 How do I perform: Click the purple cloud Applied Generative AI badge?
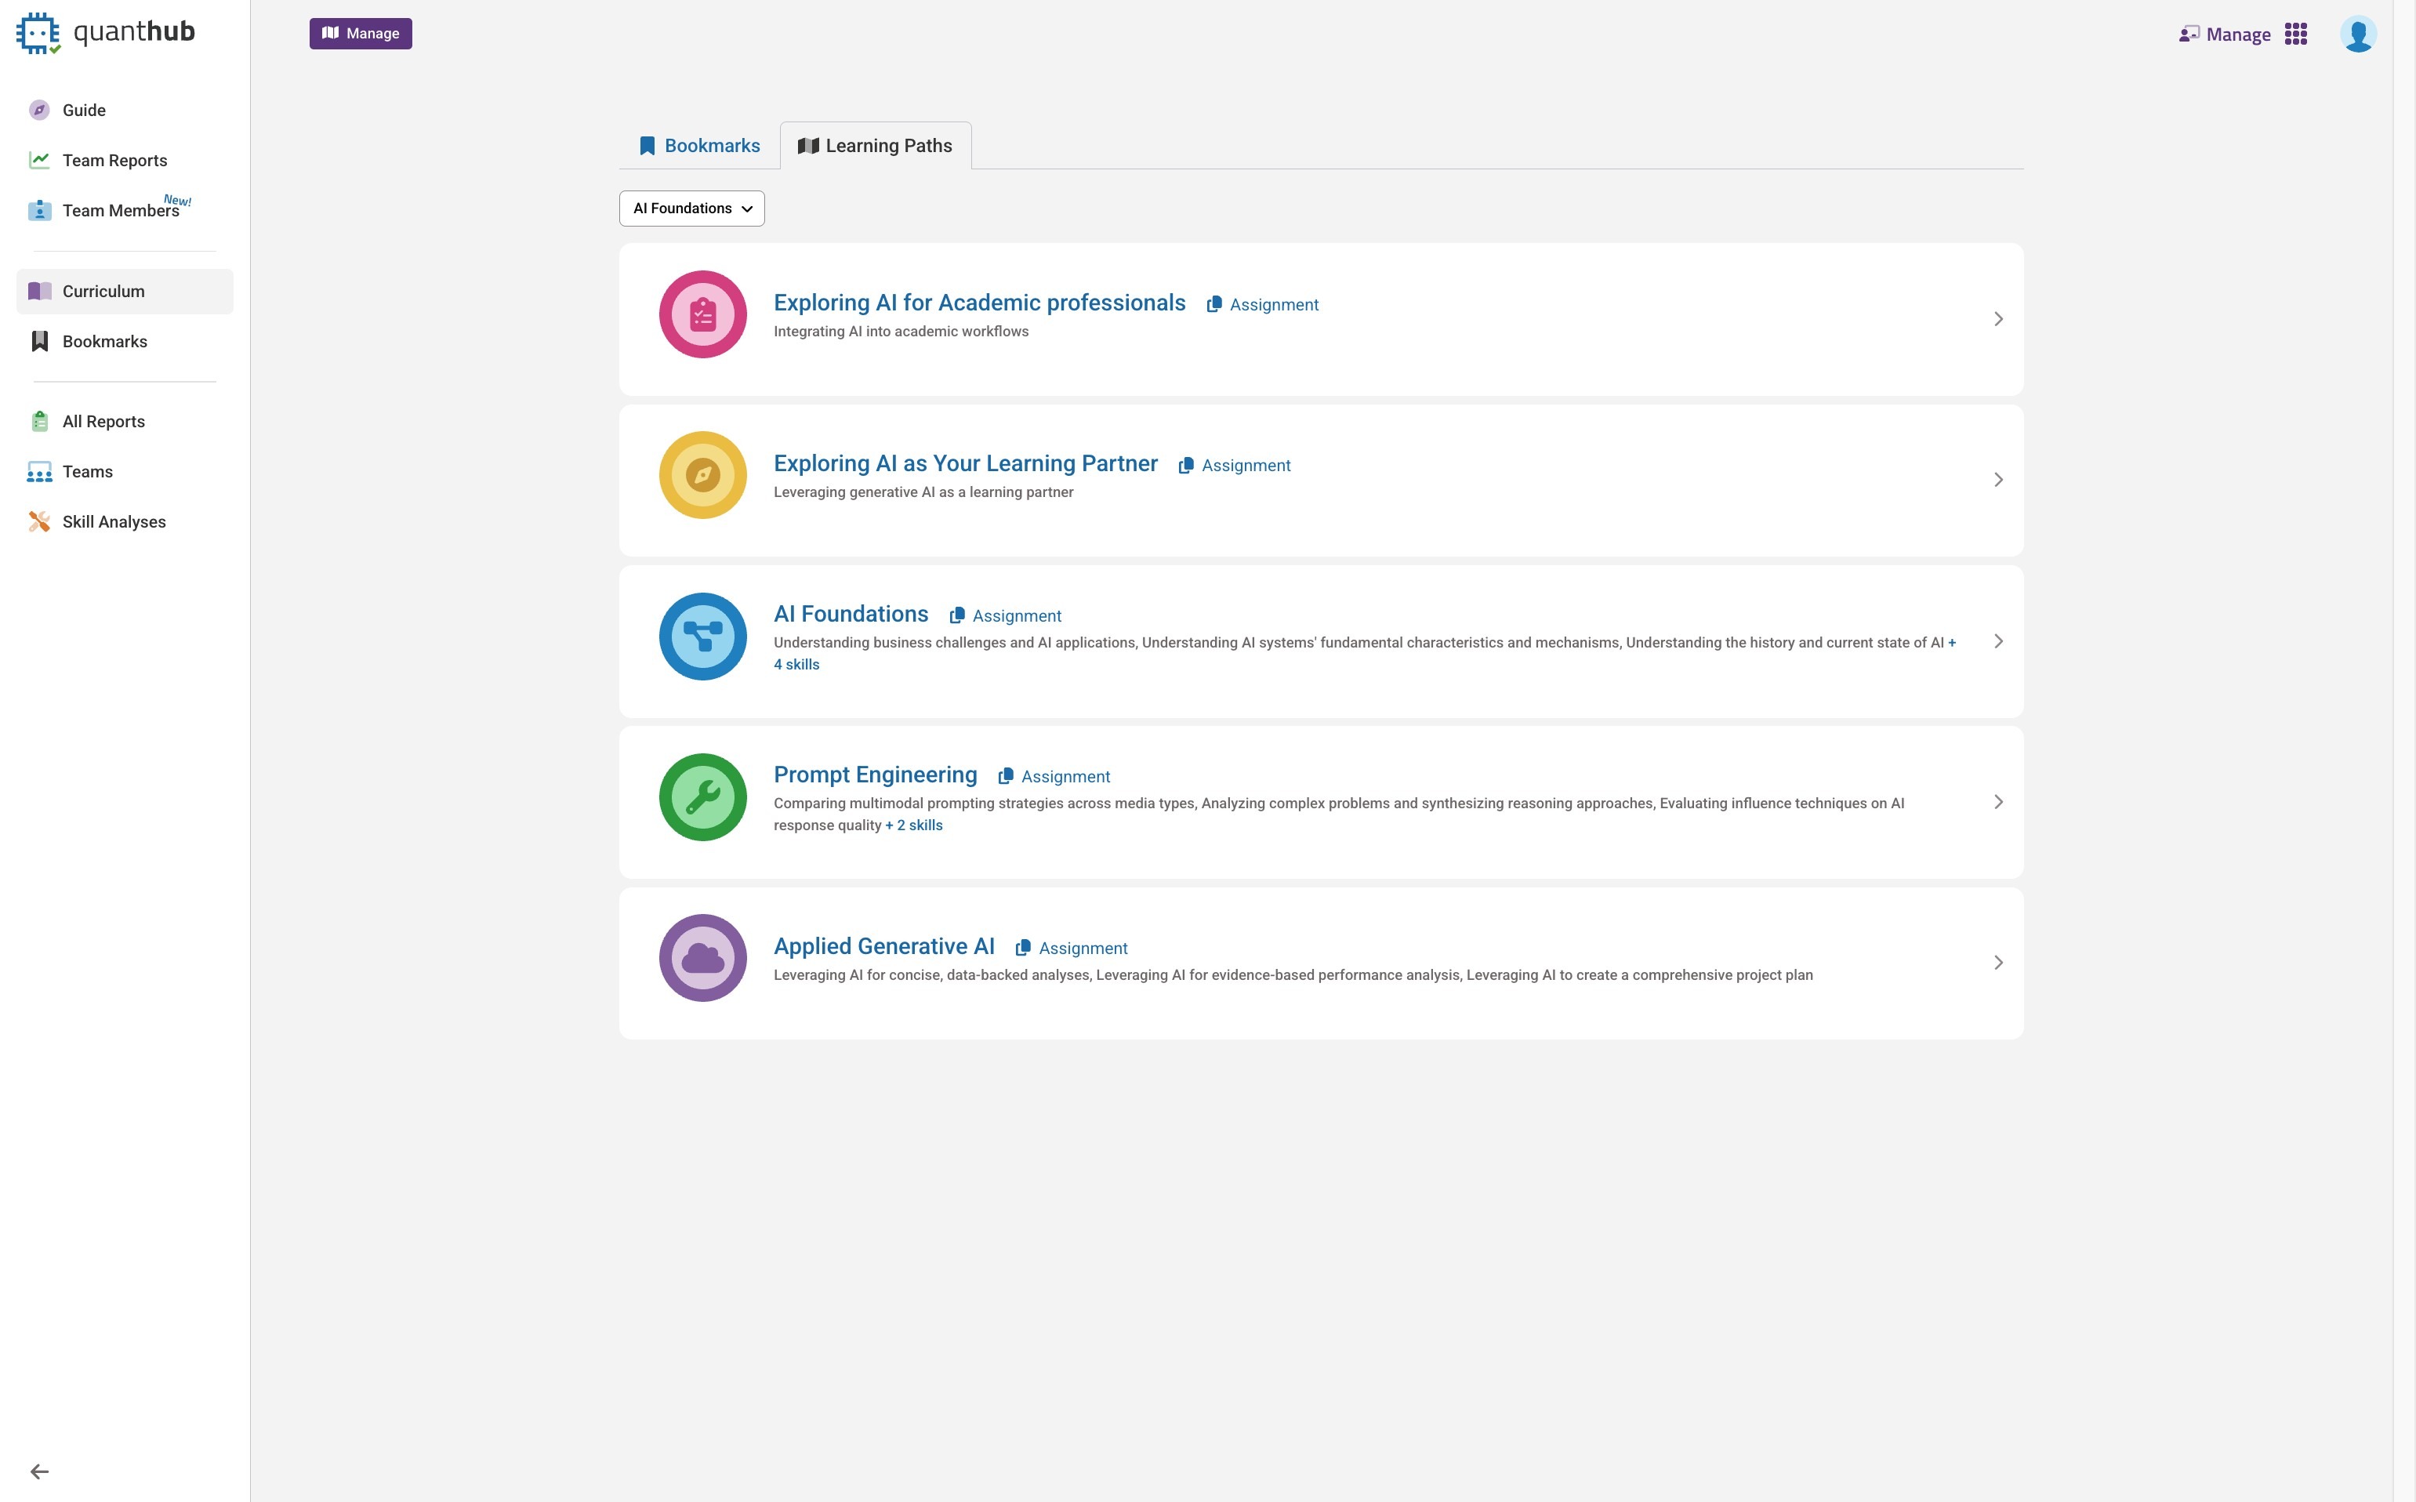click(x=702, y=959)
